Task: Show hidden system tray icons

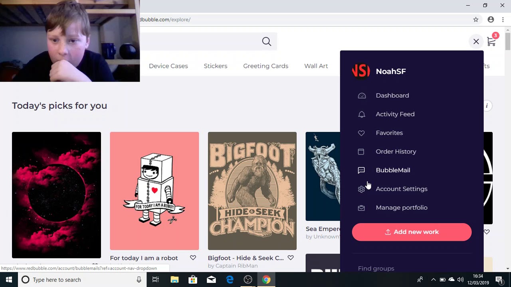Action: tap(433, 280)
